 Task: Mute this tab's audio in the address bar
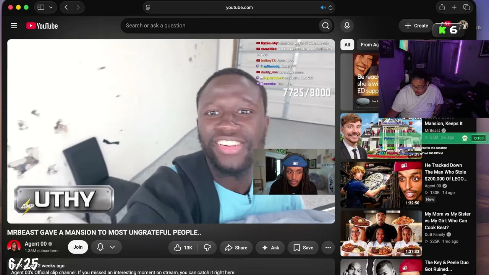pyautogui.click(x=323, y=7)
